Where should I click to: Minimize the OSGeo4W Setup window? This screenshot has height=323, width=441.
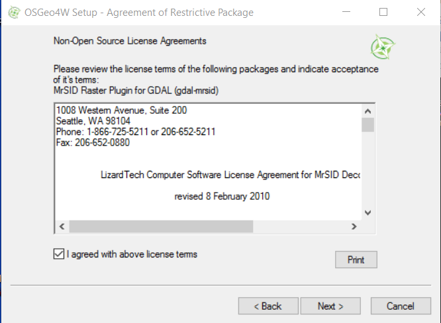click(x=346, y=12)
